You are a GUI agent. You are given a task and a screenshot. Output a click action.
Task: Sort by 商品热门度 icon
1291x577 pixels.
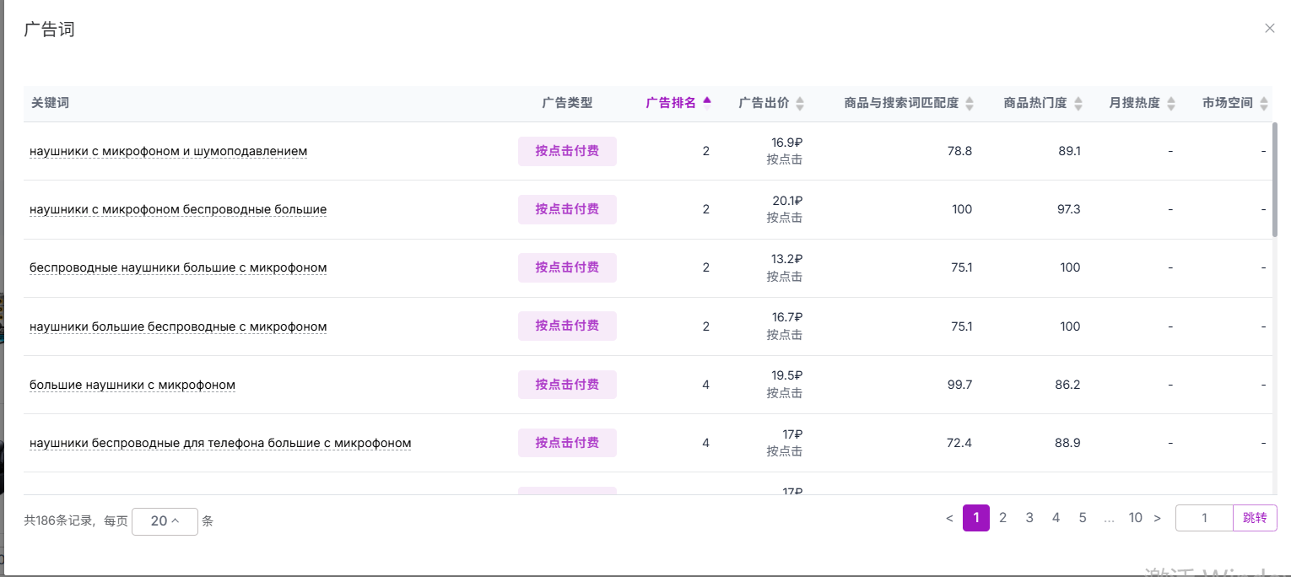[1078, 103]
